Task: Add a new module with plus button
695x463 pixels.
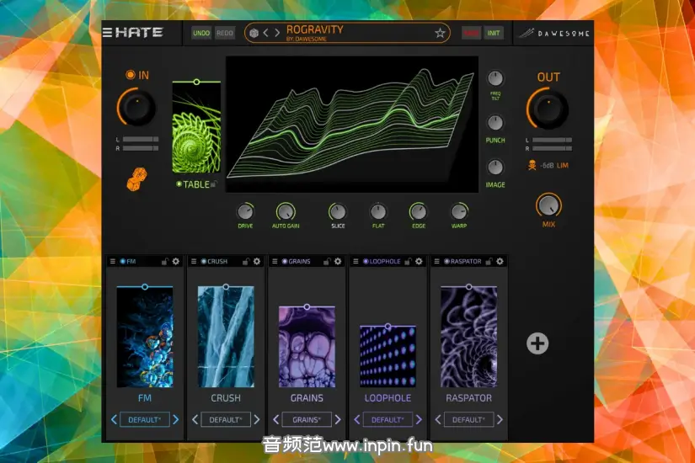Action: coord(537,343)
